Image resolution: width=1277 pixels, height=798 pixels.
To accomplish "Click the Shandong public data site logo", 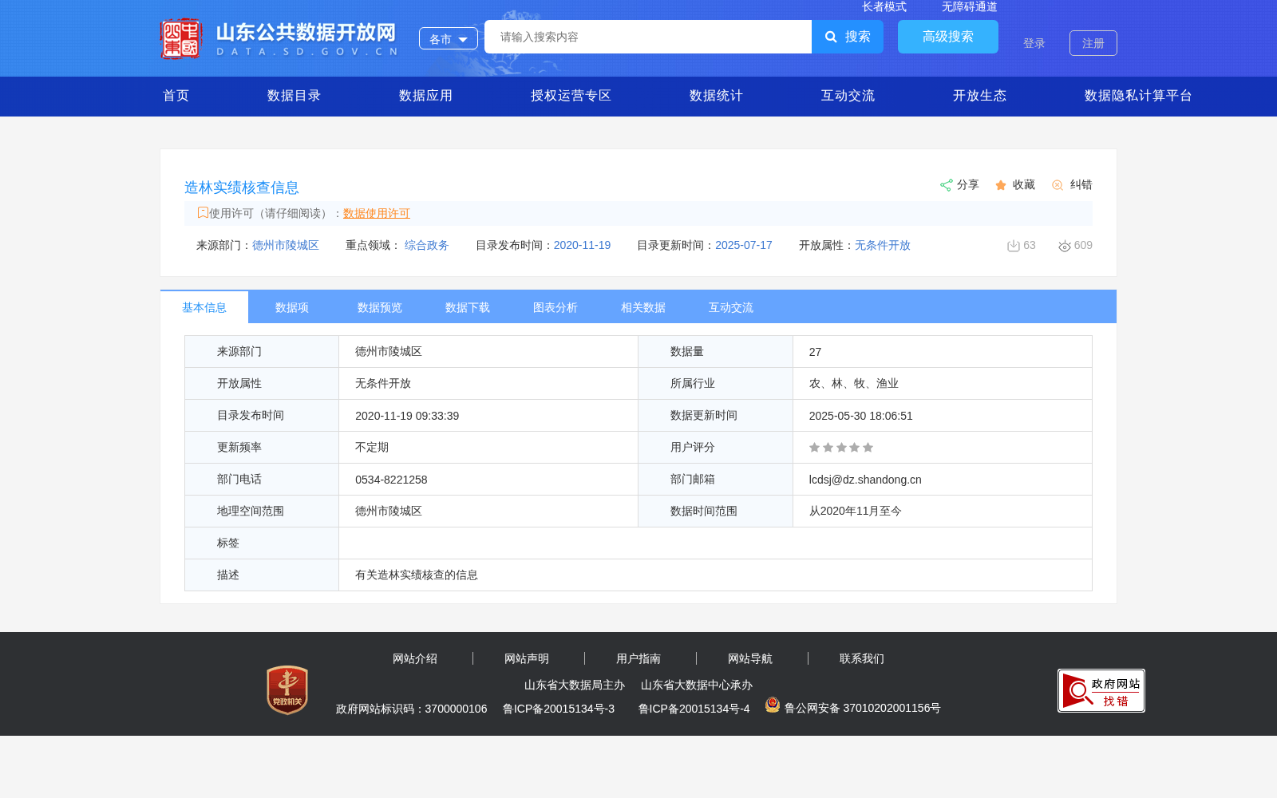I will 279,38.
